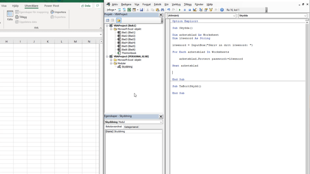Toggle design mode with the ruler icon
This screenshot has height=174, width=310.
[x=194, y=10]
